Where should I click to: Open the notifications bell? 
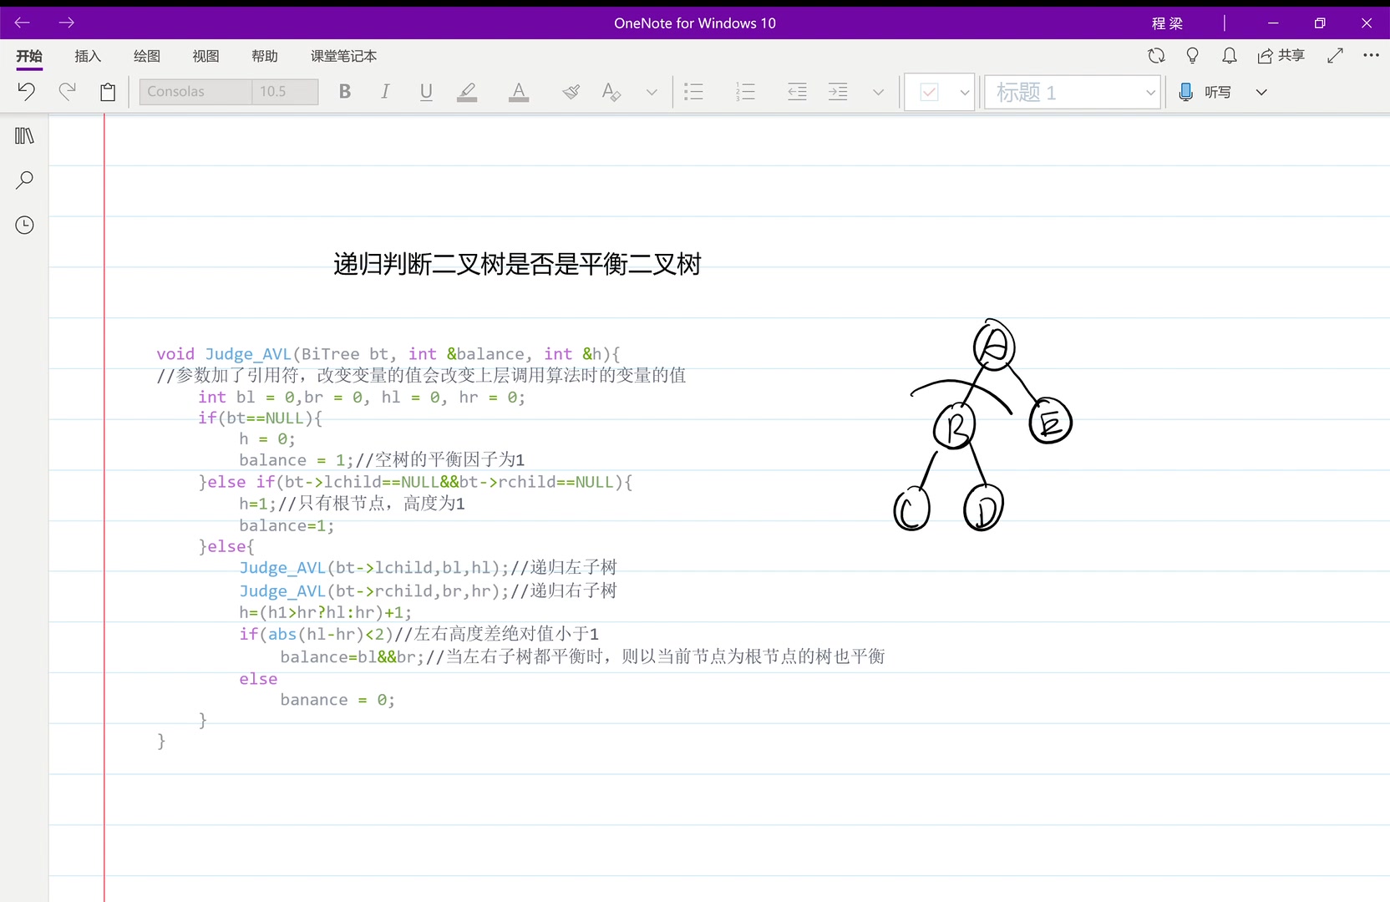[x=1230, y=56]
